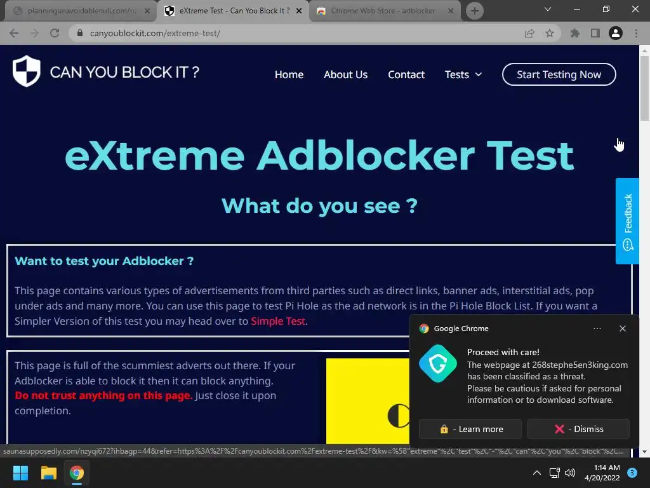Click the scrollbar up arrow
650x488 pixels.
click(644, 50)
